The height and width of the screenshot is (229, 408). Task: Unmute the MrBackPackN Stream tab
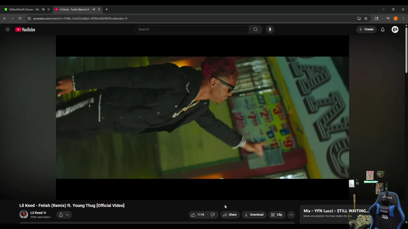coord(43,9)
